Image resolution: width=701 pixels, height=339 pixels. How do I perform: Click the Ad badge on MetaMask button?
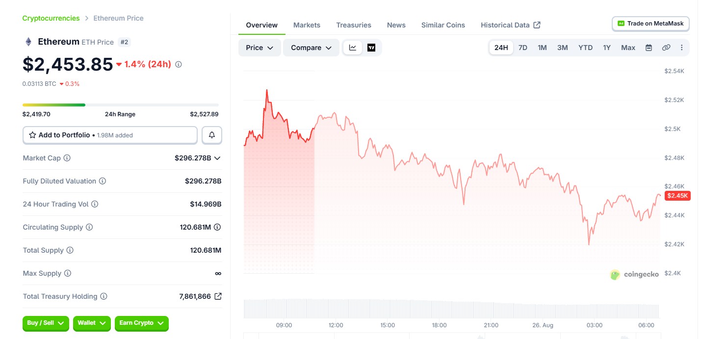(621, 24)
